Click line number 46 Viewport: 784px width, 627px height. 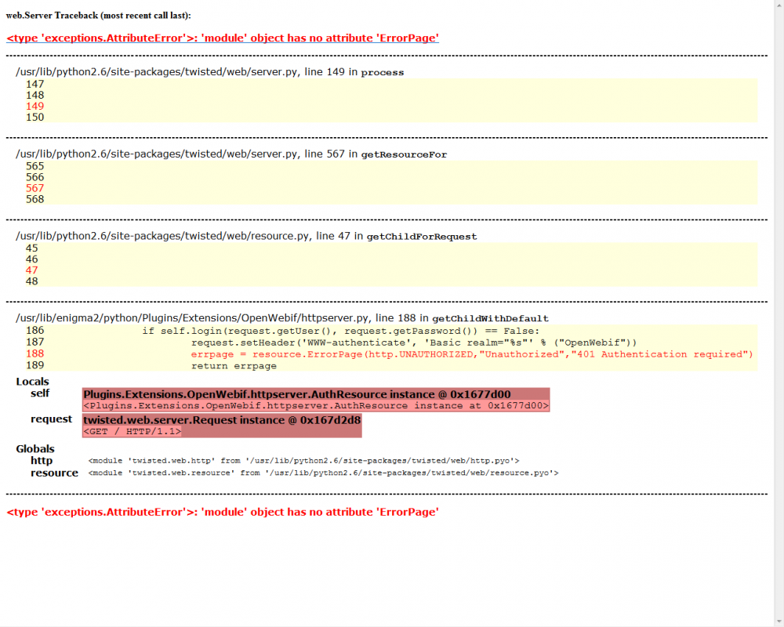pos(31,259)
